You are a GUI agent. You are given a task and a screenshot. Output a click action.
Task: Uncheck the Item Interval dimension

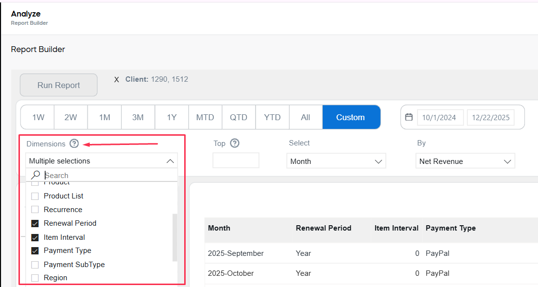click(35, 237)
